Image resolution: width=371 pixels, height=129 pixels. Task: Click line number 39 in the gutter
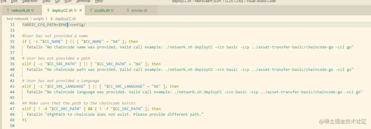click(12, 64)
